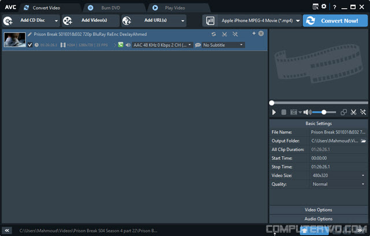Click the plus icon on the Prison Break row
This screenshot has width=370, height=236.
[254, 34]
